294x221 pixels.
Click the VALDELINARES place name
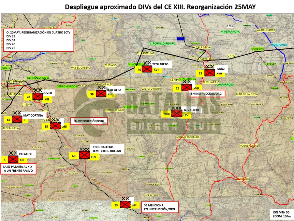click(266, 30)
